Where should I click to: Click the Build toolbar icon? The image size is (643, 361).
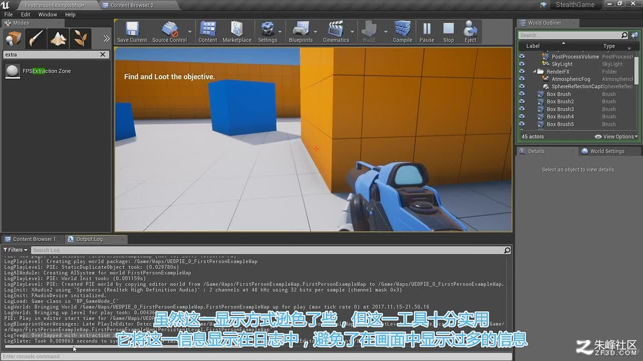(x=369, y=32)
